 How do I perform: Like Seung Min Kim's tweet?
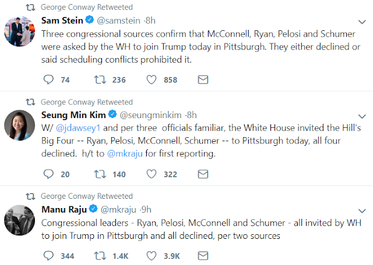[152, 173]
